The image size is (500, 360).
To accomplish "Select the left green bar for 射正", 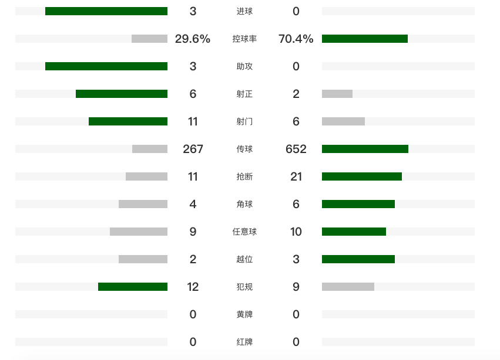I will (122, 94).
